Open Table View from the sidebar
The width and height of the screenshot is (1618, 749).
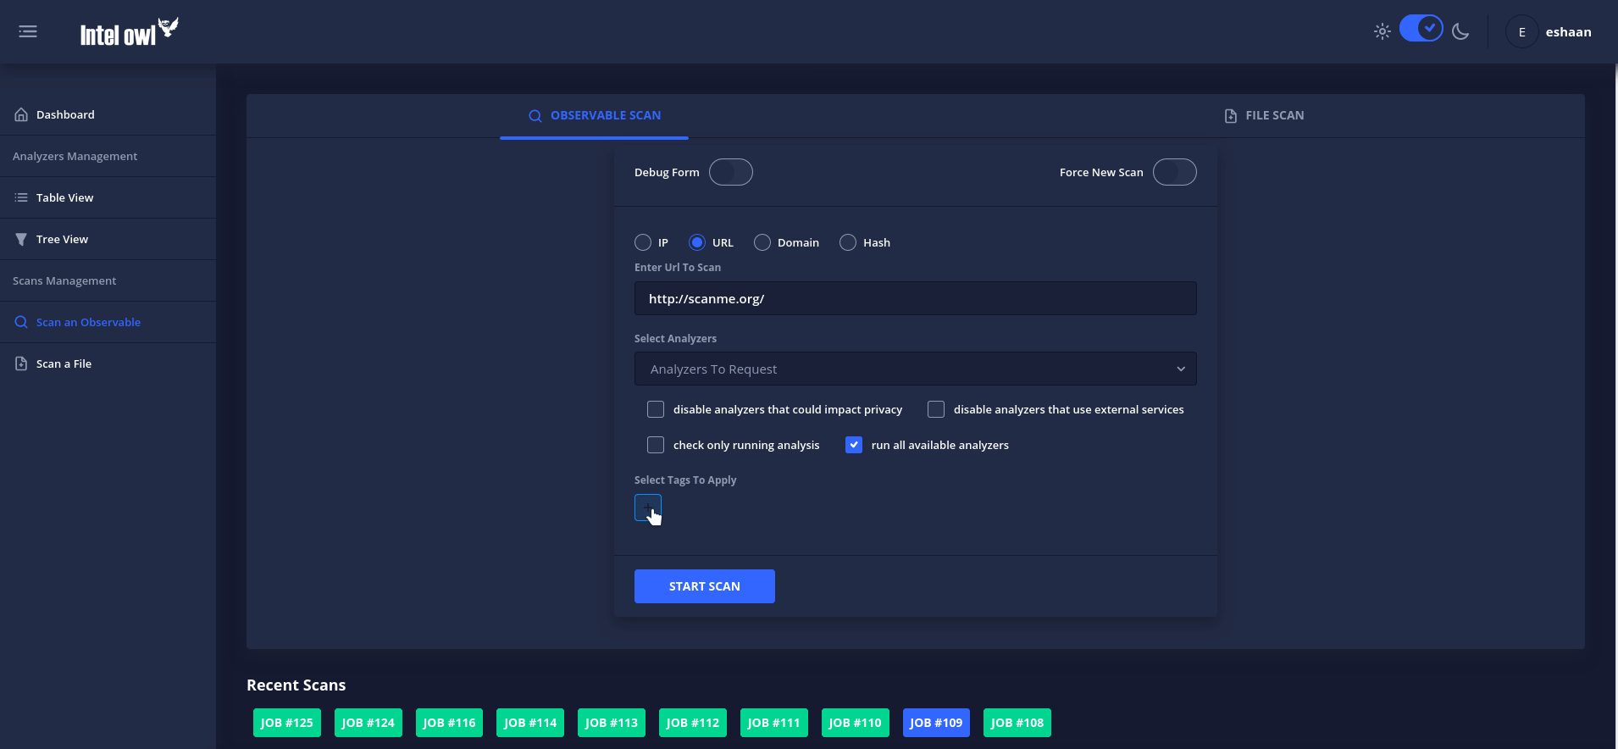coord(64,198)
